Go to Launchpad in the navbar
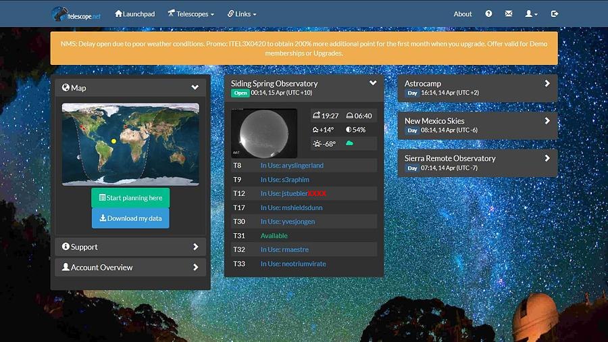608x342 pixels. pos(134,14)
